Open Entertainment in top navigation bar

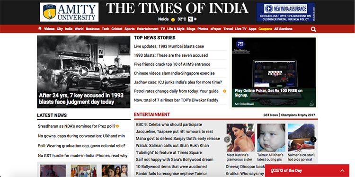pos(148,29)
